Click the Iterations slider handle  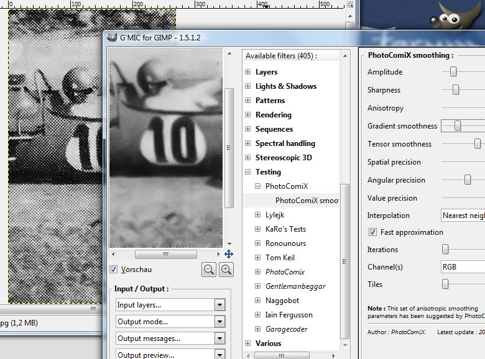(x=445, y=249)
